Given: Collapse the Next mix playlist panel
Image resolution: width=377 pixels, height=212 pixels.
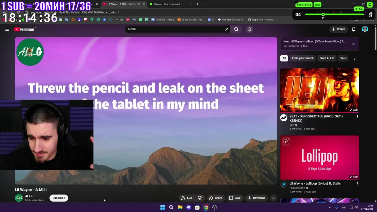Looking at the screenshot, I should click(x=354, y=44).
